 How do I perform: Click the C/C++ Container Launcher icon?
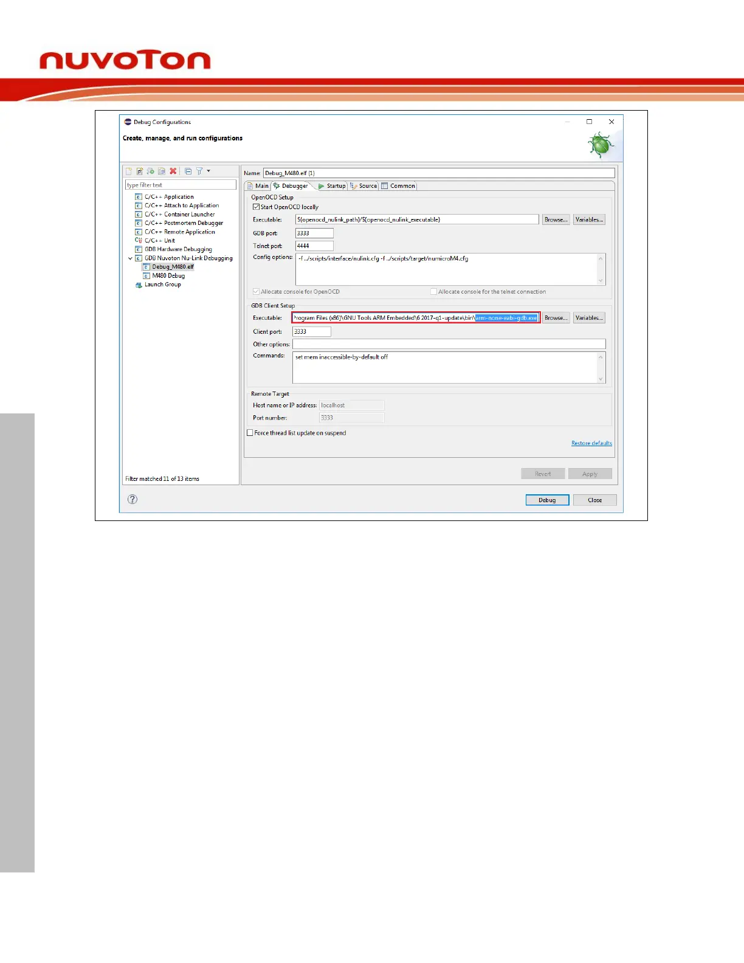(x=139, y=215)
